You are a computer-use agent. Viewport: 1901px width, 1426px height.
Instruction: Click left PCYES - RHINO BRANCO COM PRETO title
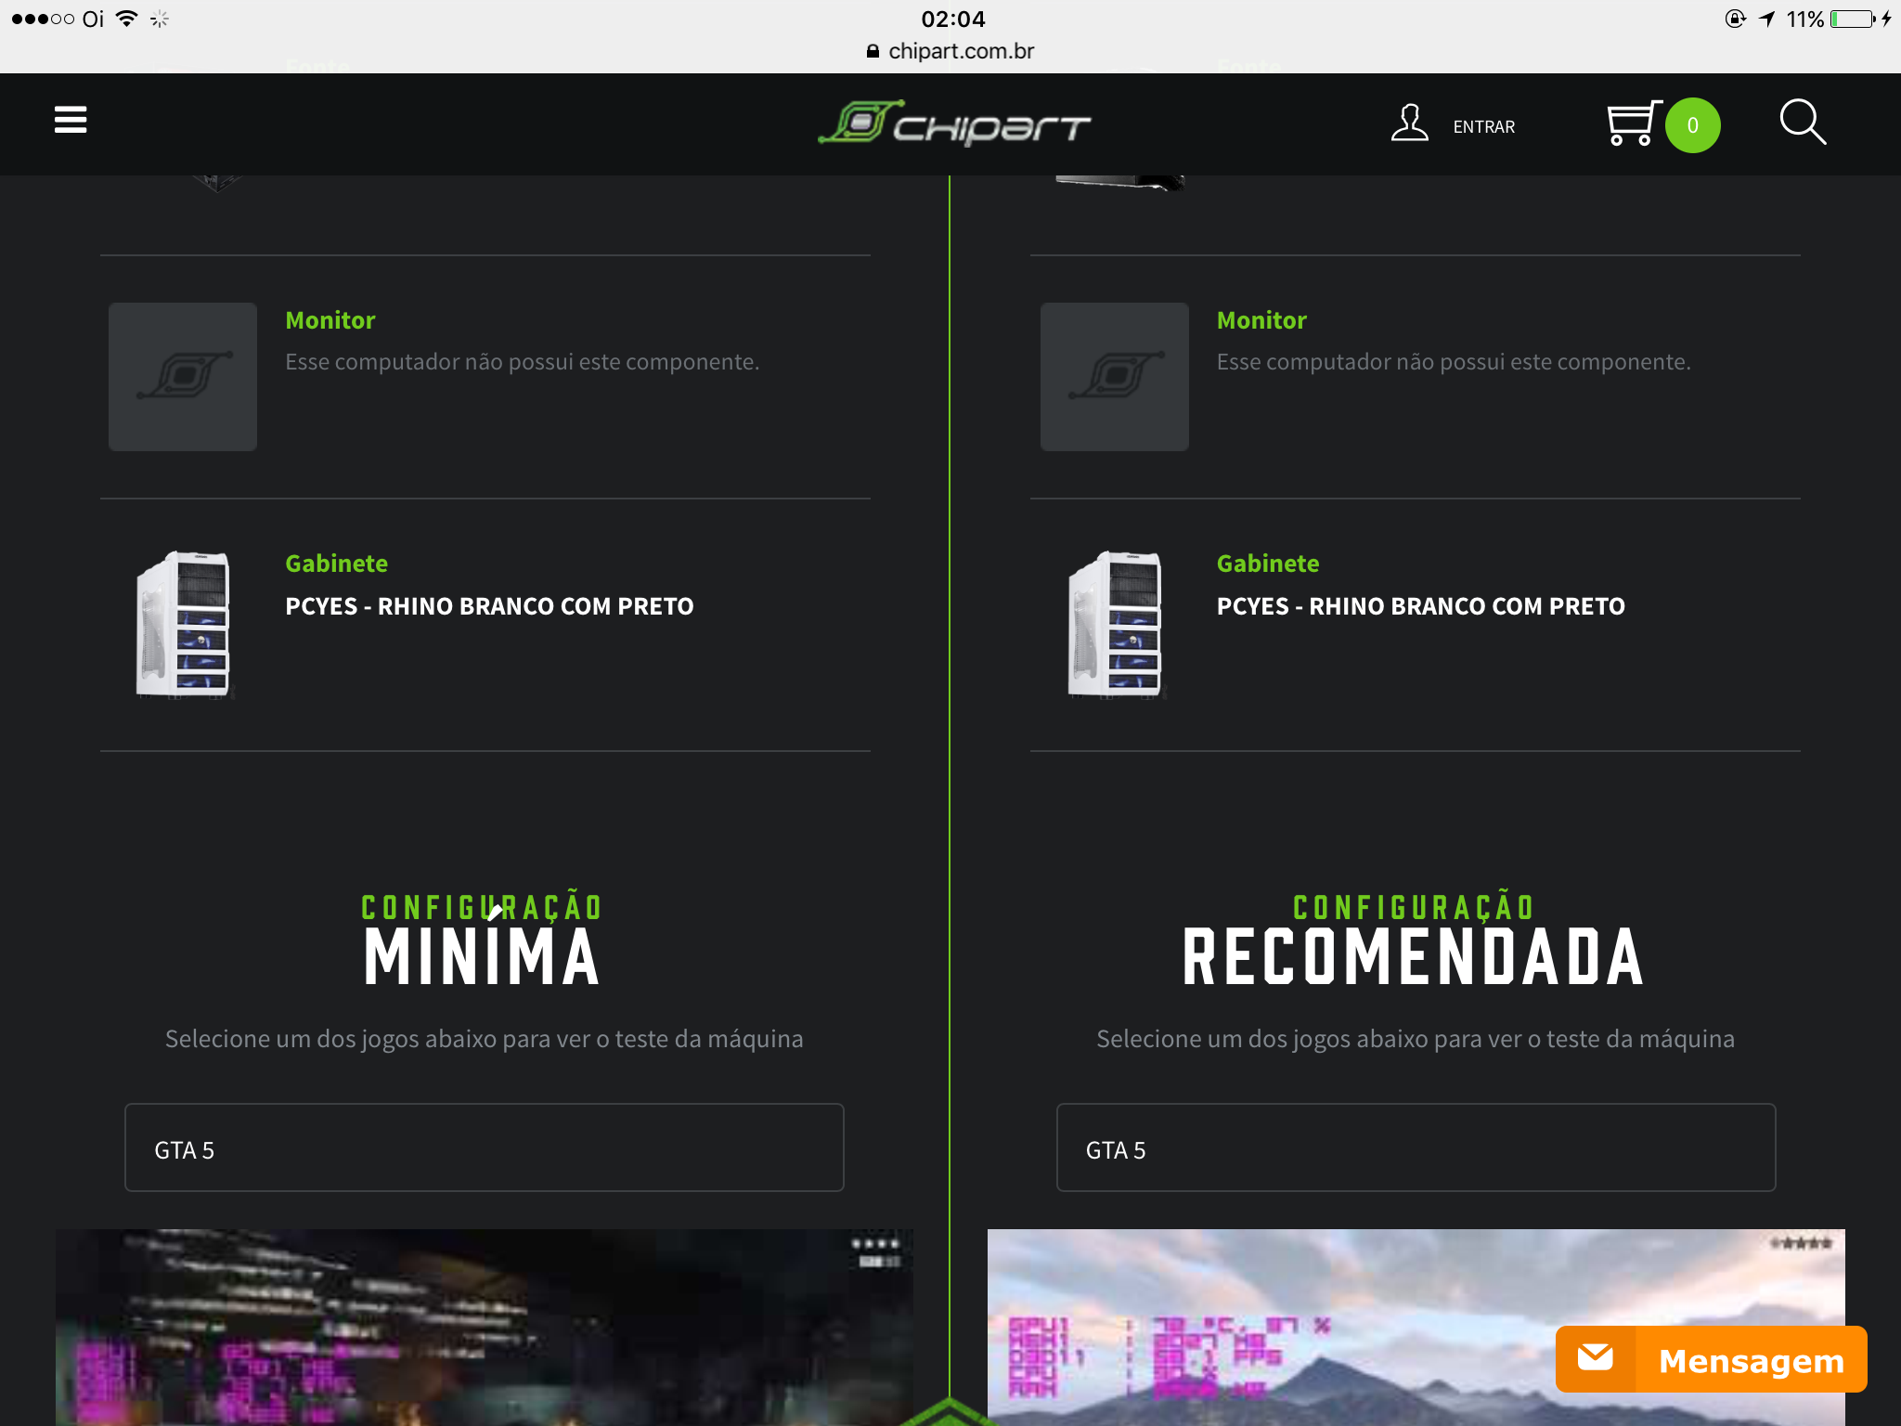[x=489, y=606]
